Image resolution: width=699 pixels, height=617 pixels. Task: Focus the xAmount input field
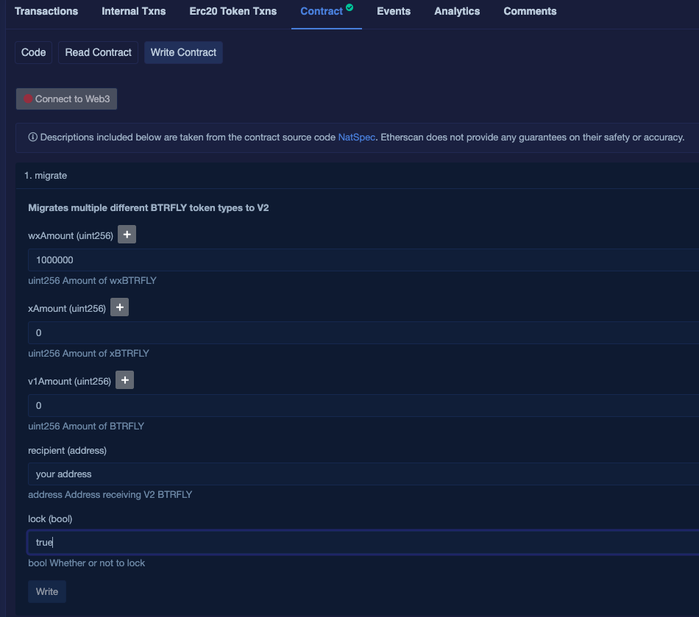tap(363, 333)
